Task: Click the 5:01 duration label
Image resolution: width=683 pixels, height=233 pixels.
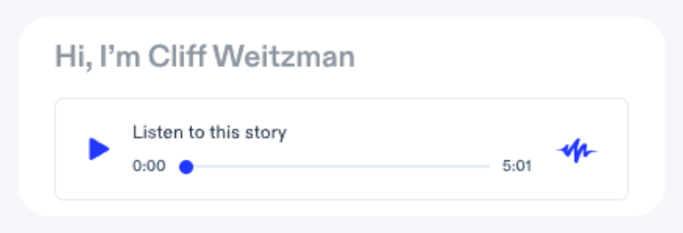Action: [517, 166]
